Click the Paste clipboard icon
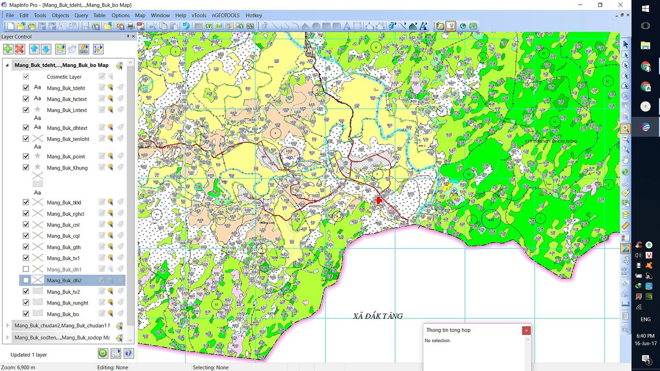660x371 pixels. coord(174,26)
